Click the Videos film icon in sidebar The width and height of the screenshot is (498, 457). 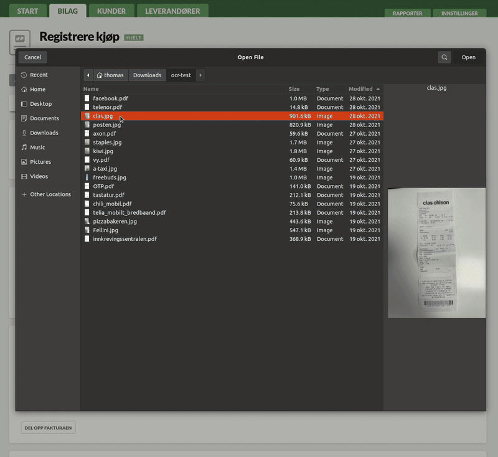24,176
